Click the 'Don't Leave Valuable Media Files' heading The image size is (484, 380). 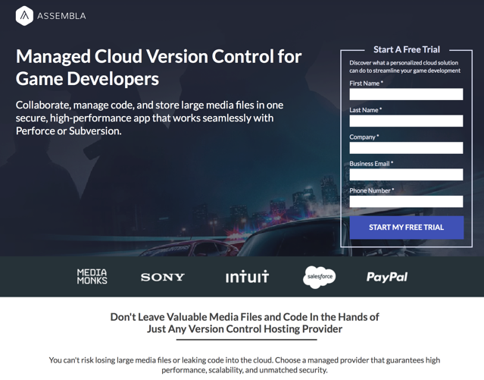click(x=245, y=323)
